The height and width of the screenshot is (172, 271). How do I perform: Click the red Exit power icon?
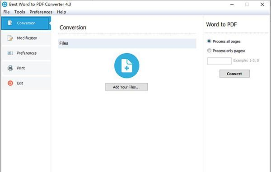pyautogui.click(x=10, y=83)
